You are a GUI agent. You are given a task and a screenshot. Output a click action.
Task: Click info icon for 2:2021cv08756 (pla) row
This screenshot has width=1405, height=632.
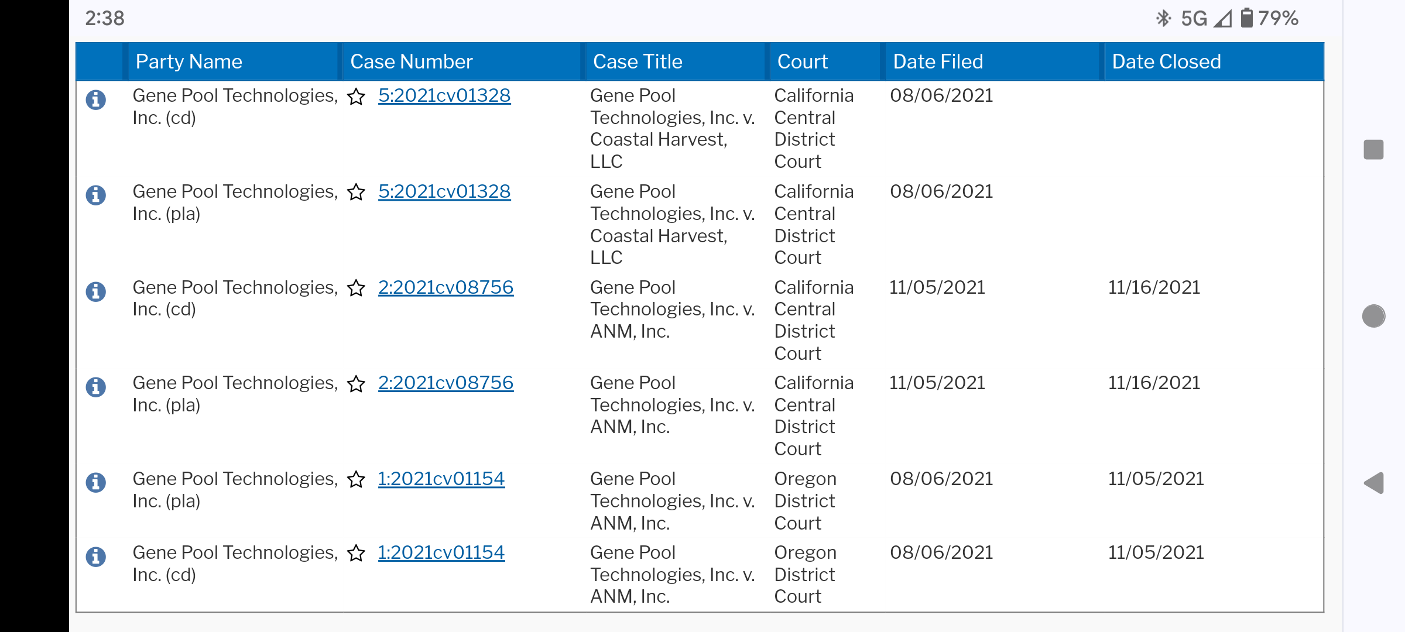pos(96,386)
